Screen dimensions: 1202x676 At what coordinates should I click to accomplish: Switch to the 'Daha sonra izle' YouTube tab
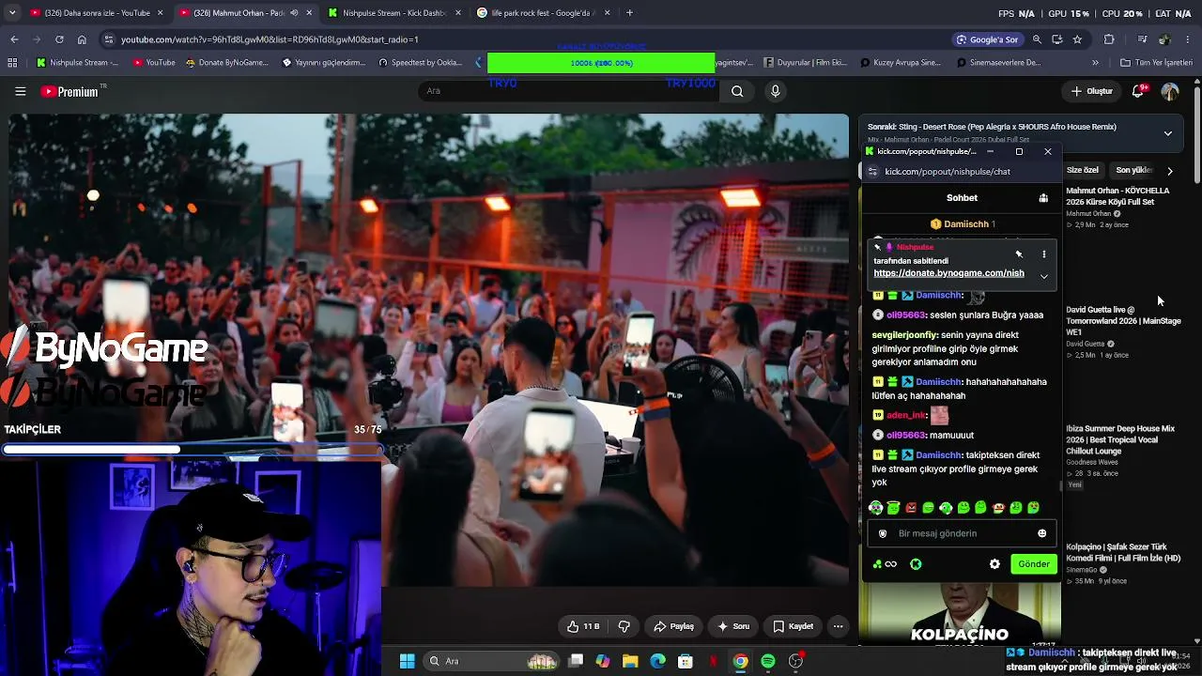98,13
